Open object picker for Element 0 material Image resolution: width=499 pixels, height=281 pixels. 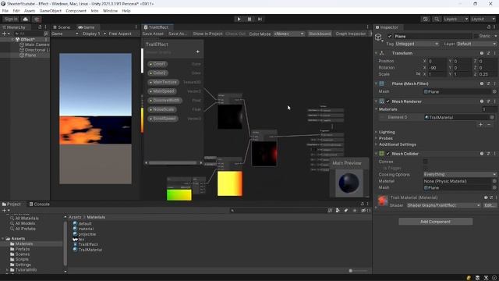pyautogui.click(x=492, y=117)
